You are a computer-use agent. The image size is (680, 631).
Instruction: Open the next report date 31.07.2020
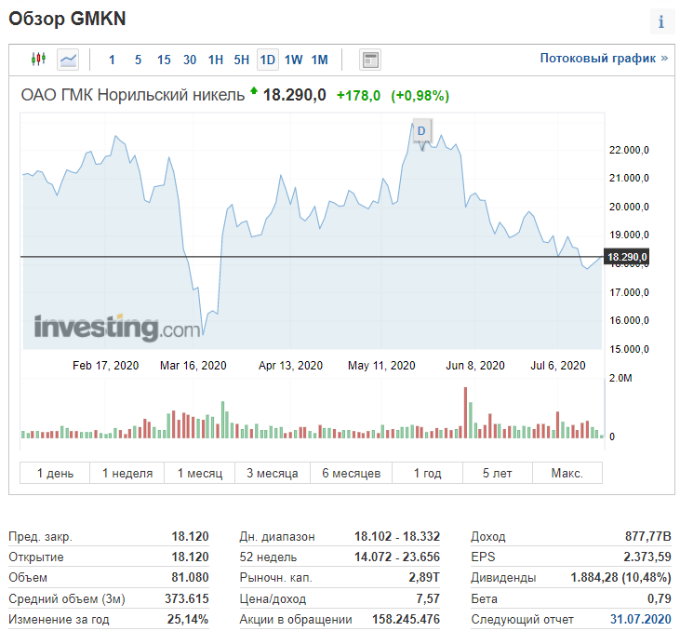pos(641,619)
